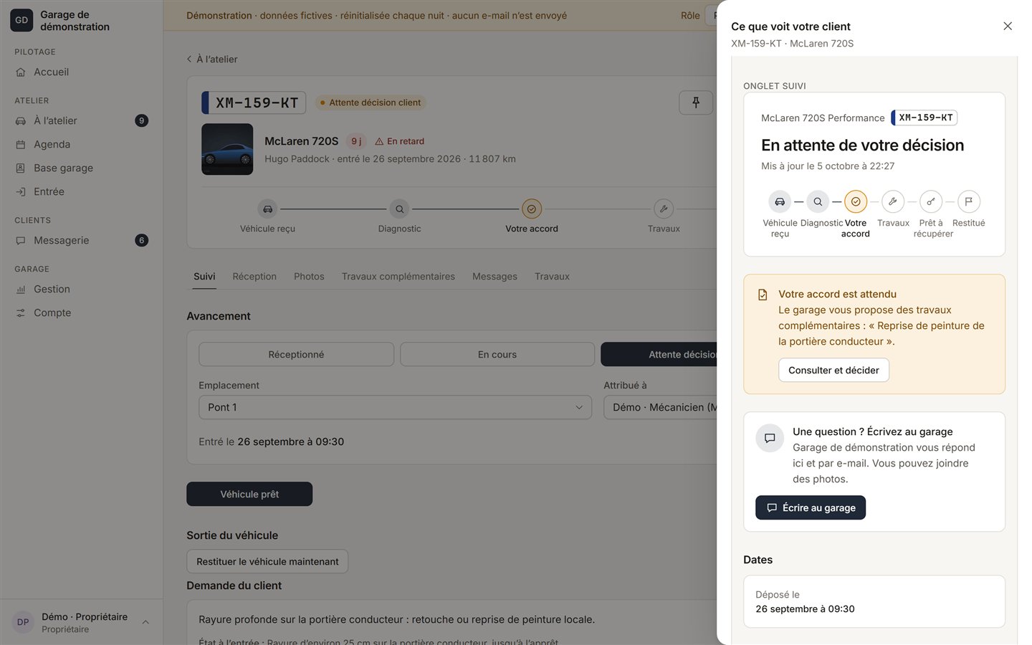Select the Suivi tab
The height and width of the screenshot is (645, 1032).
(204, 277)
